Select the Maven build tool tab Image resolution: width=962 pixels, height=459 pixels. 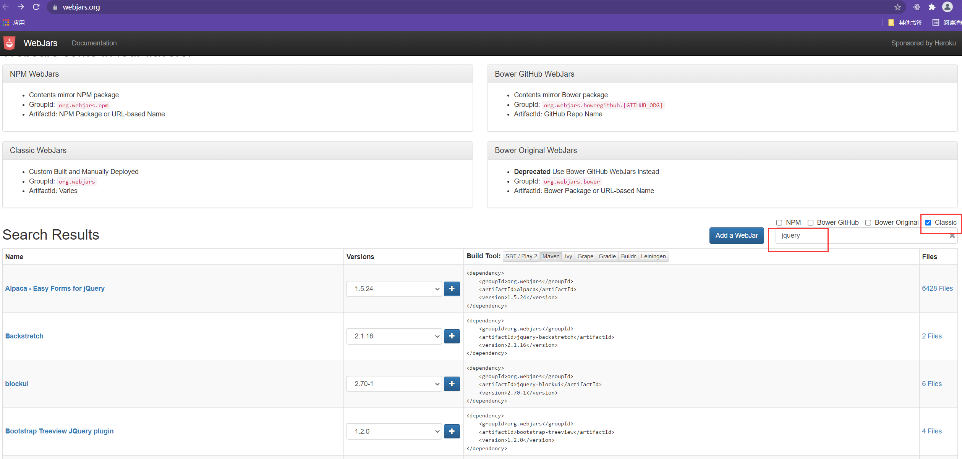tap(551, 256)
